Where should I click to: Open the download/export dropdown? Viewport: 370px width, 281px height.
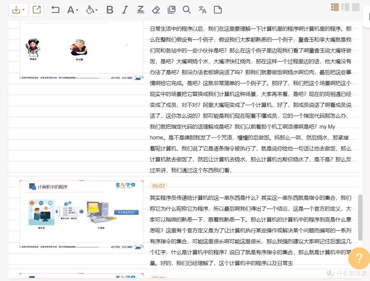(18, 10)
